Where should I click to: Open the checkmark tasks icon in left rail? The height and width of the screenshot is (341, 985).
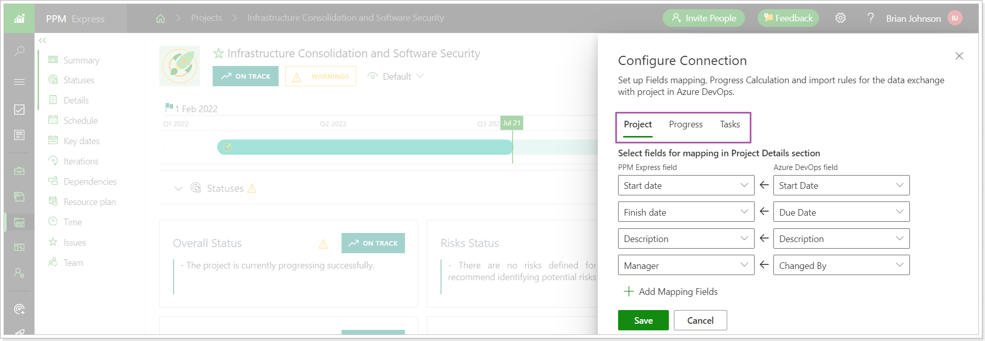[19, 110]
